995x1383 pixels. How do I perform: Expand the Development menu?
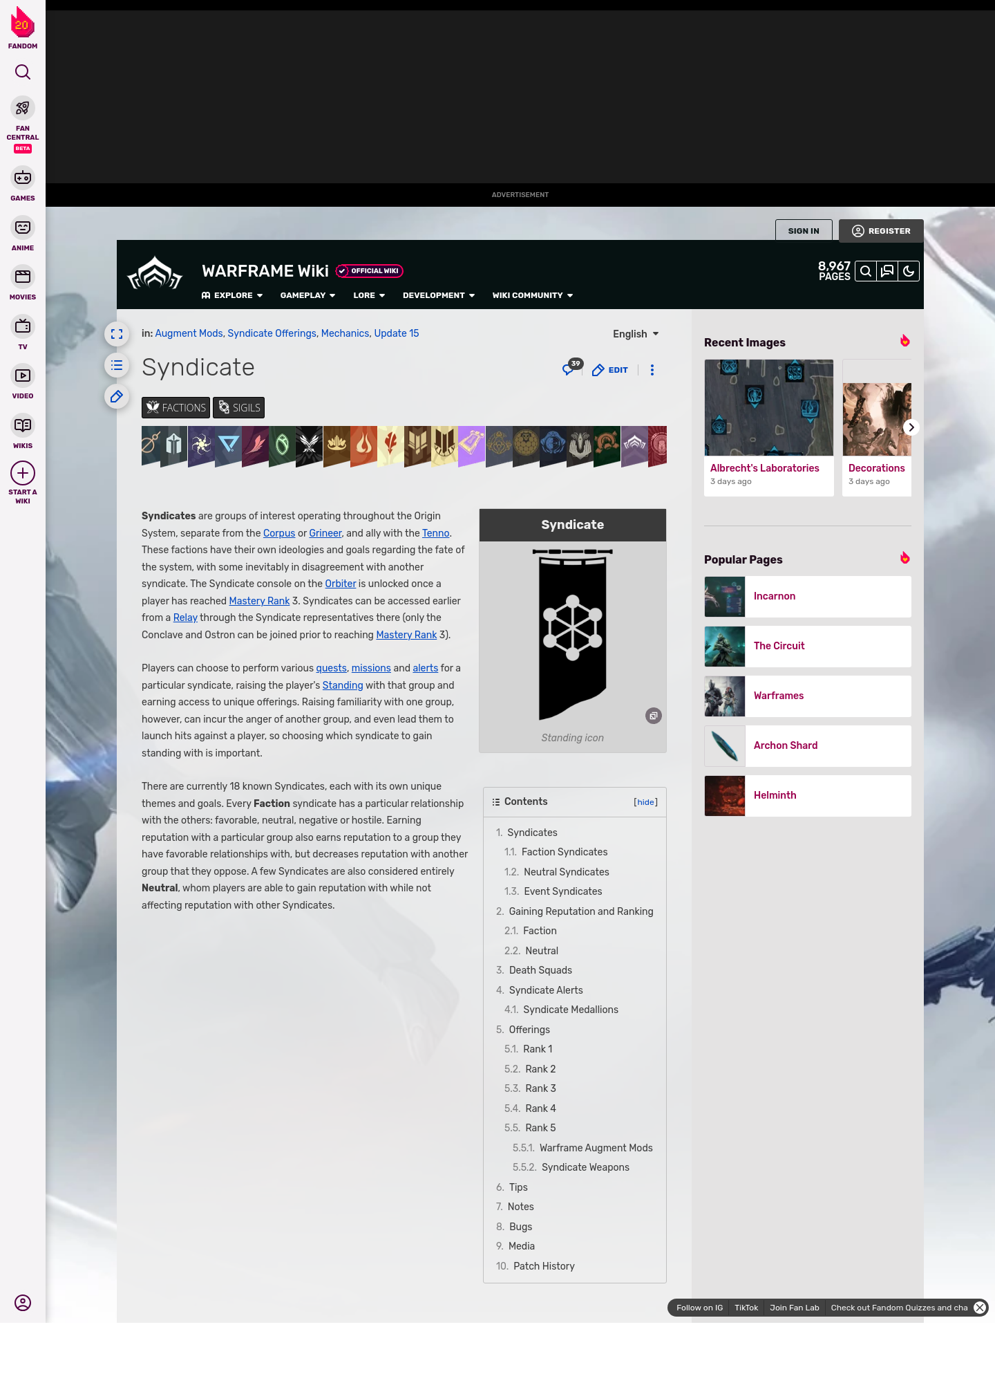click(x=439, y=295)
